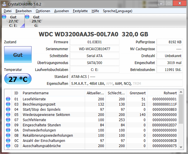Click the Parametername column header
The image size is (188, 154).
(53, 93)
